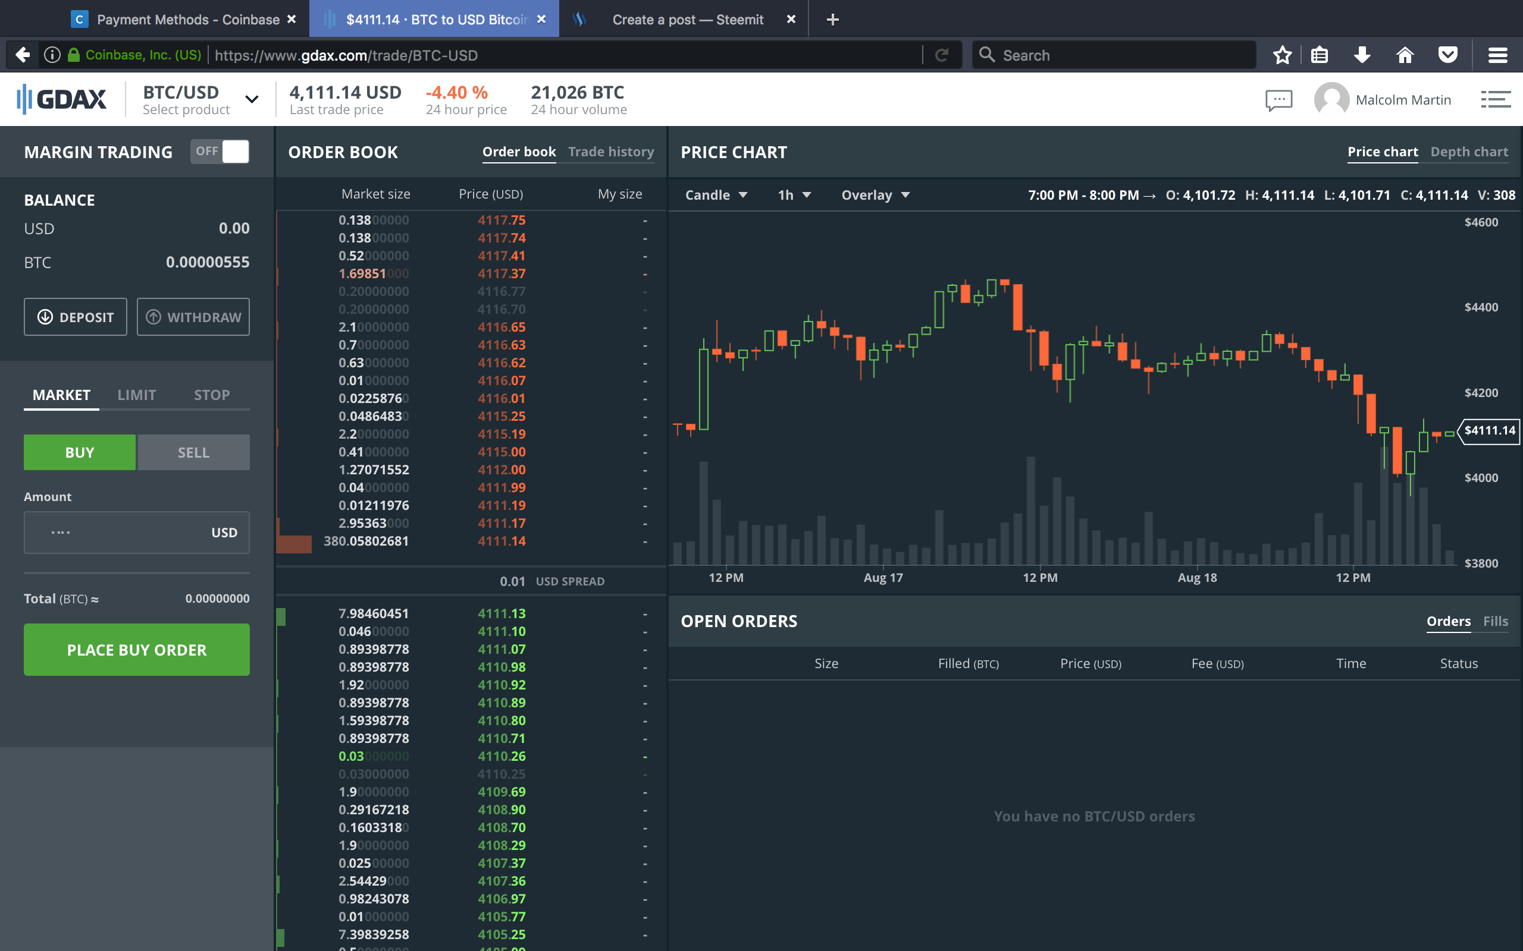Open the Firefox hamburger menu
Viewport: 1523px width, 951px height.
click(1497, 55)
